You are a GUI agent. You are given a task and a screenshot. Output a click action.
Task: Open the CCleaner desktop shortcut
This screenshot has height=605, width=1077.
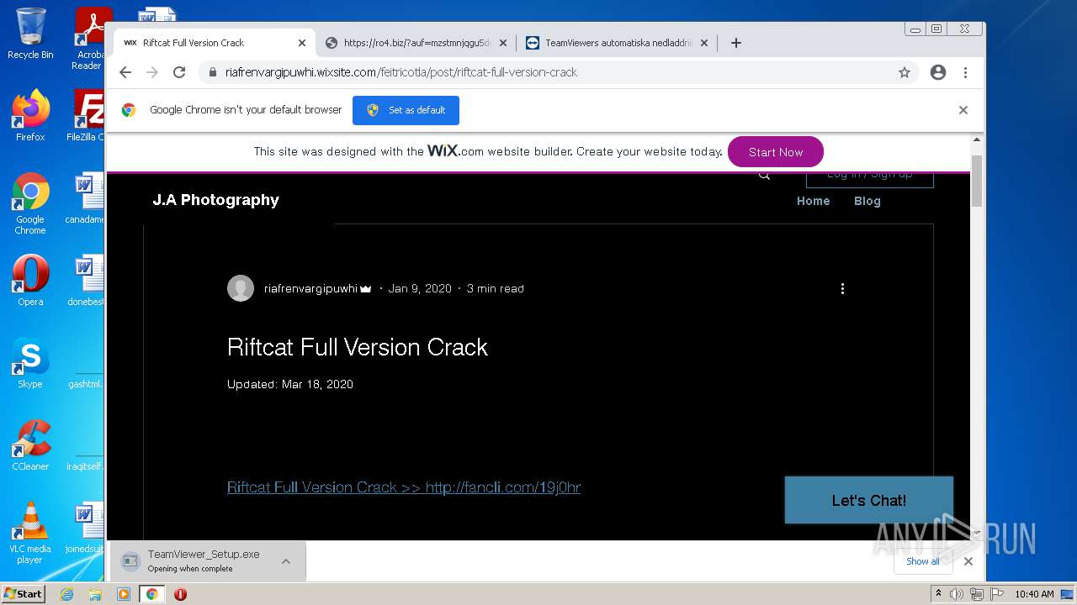pos(30,445)
